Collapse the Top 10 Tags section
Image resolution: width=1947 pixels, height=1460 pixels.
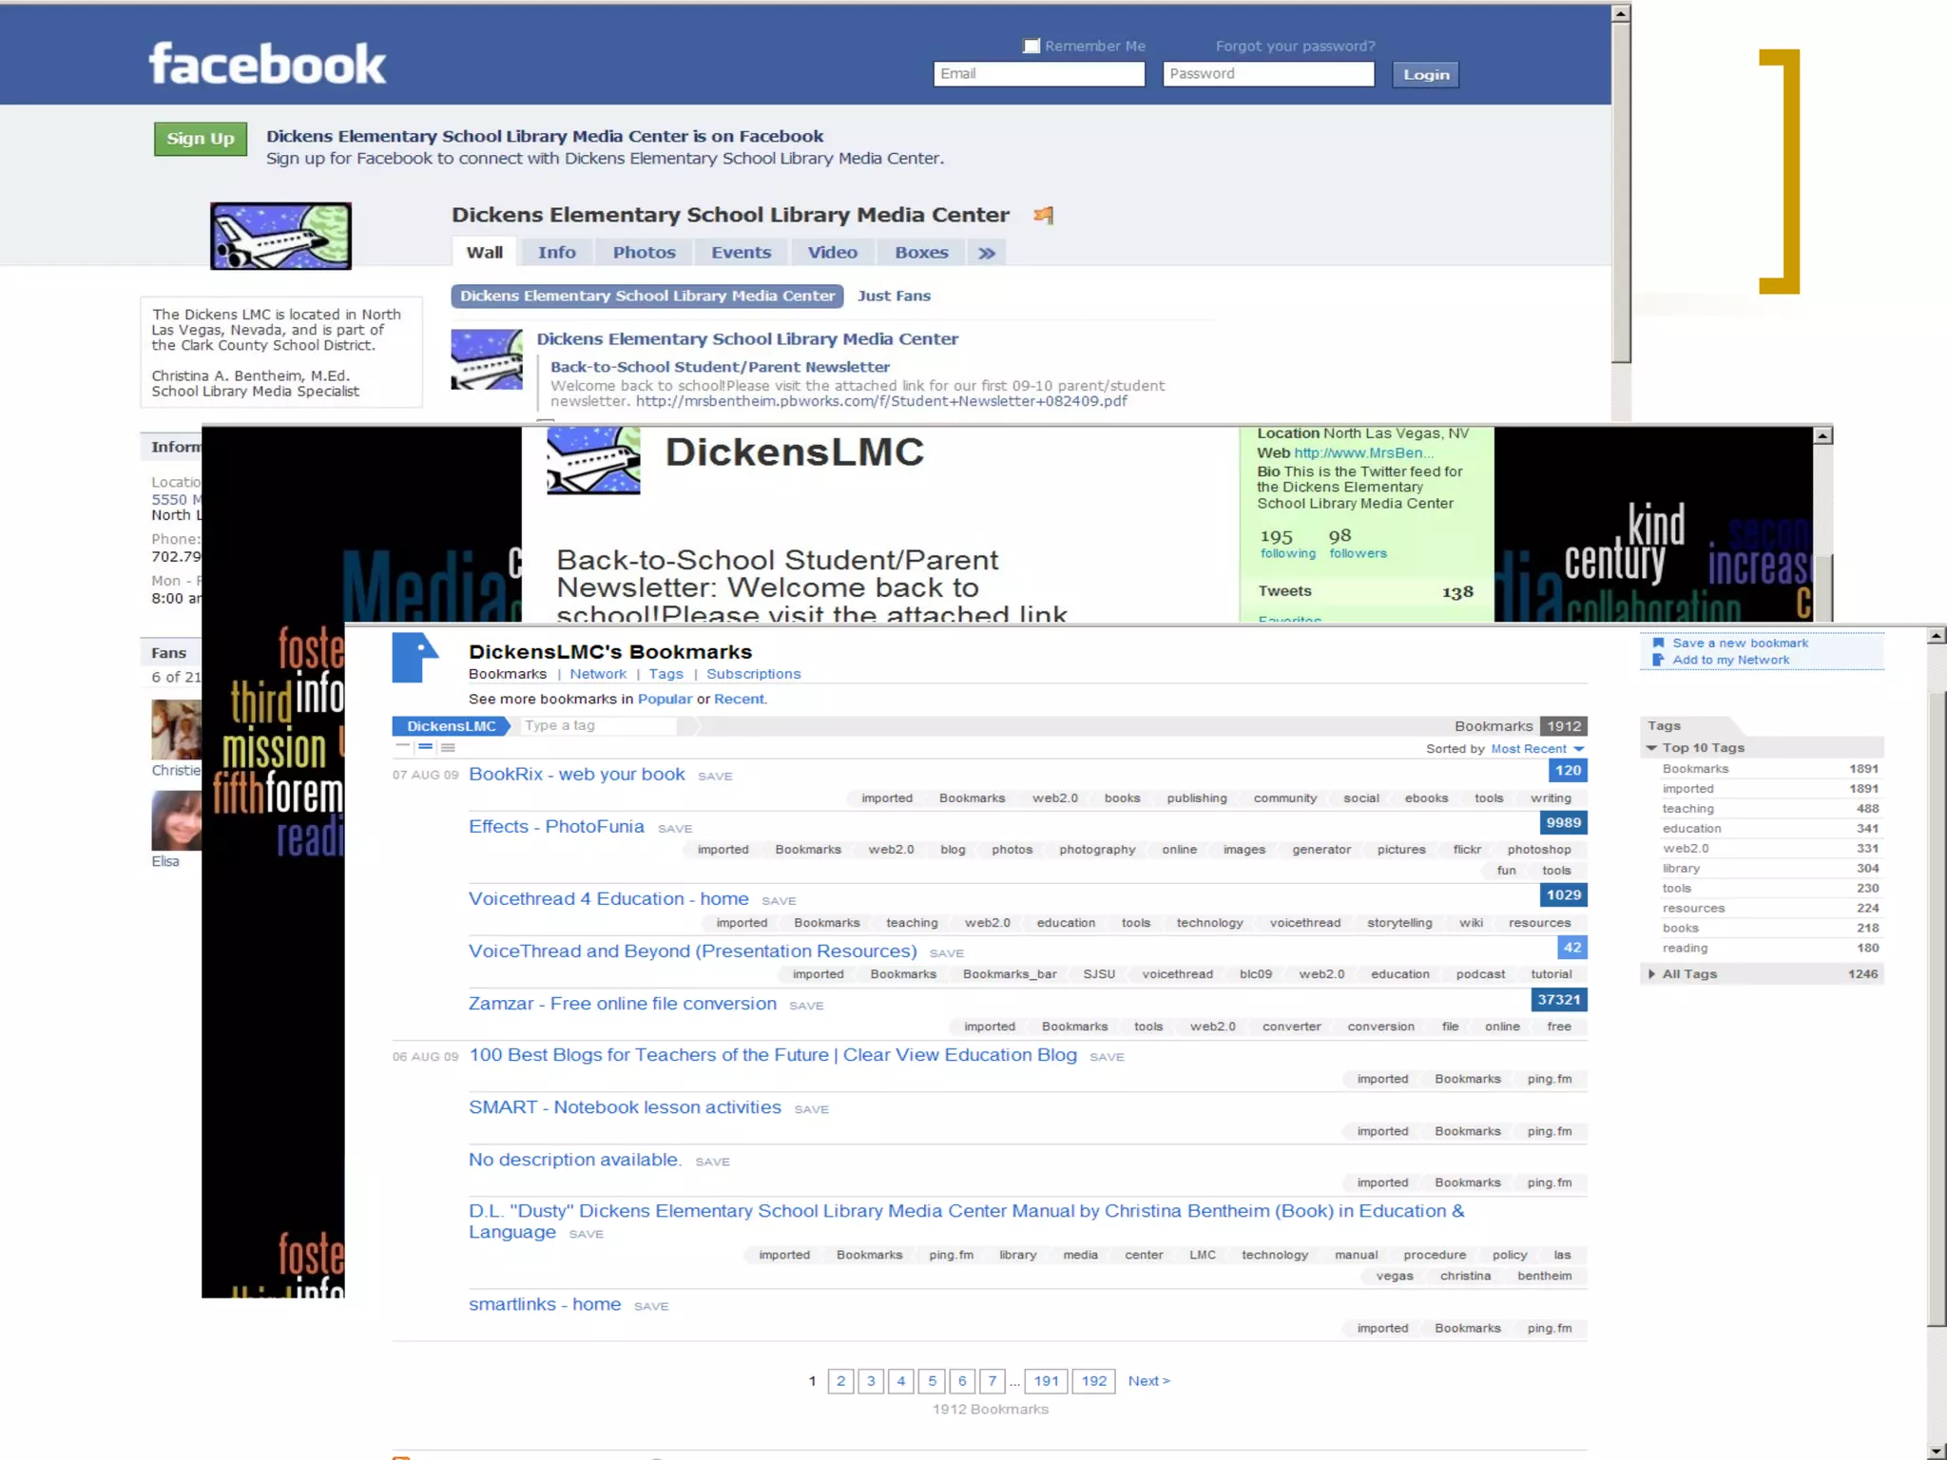tap(1651, 748)
